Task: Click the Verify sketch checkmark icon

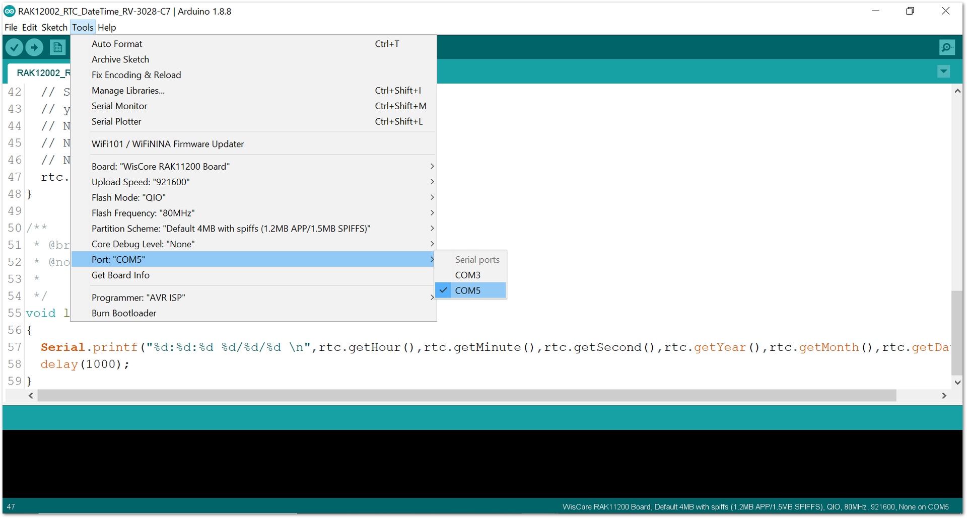Action: pos(15,47)
